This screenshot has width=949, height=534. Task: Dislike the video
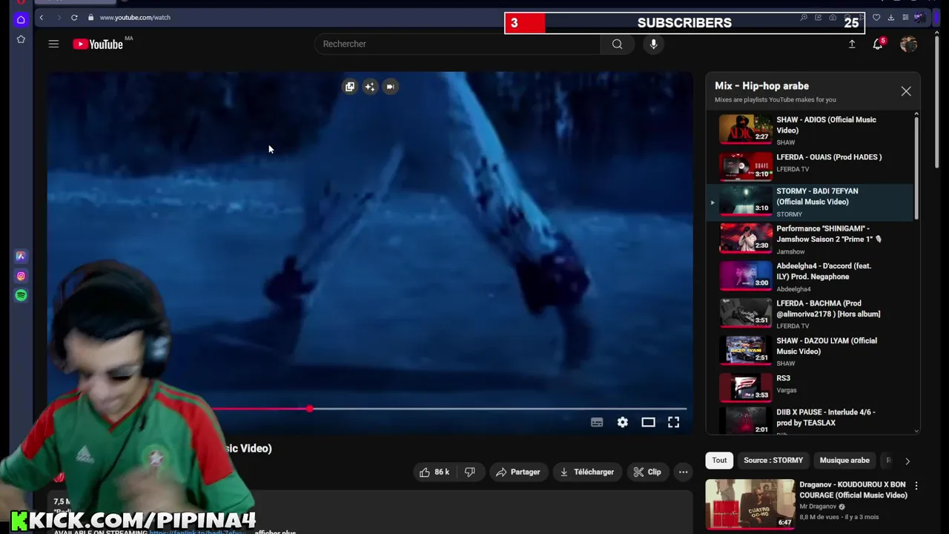pos(470,472)
